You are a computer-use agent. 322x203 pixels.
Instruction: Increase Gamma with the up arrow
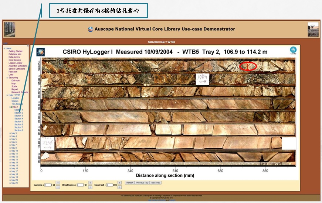pyautogui.click(x=58, y=183)
